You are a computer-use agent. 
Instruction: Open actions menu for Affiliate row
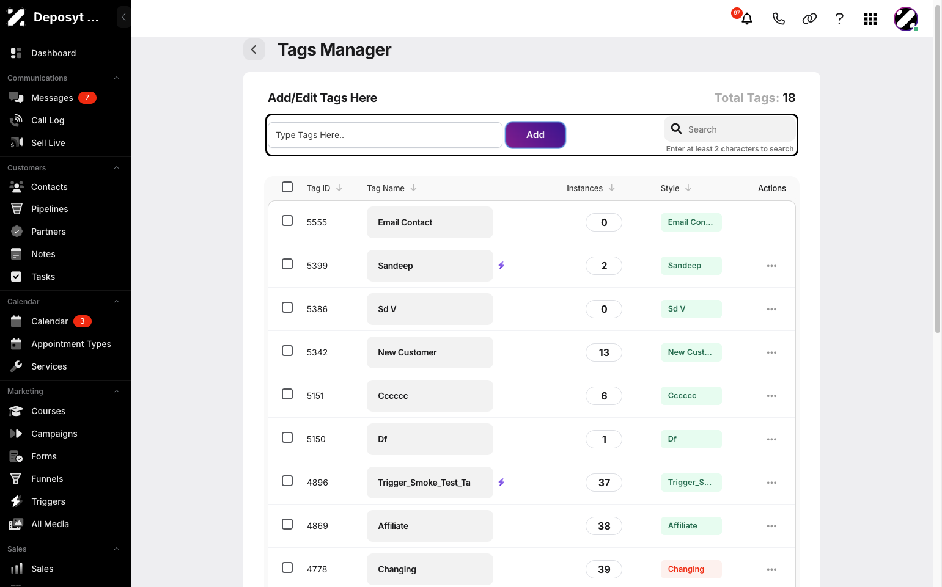(x=771, y=526)
